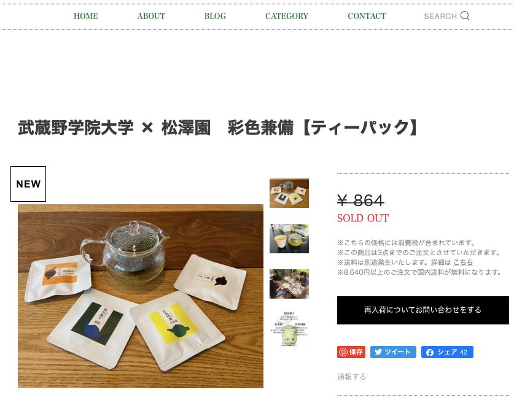
Task: Select the thumbnail showing tea cups
Action: coord(289,239)
